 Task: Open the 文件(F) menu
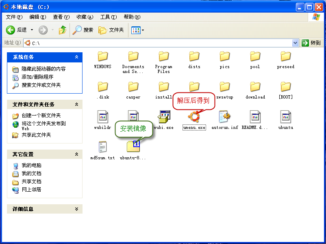14,17
